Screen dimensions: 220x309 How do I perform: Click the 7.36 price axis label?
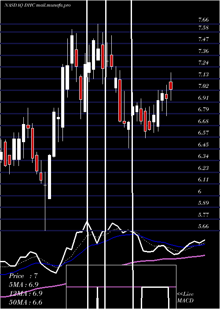[x=203, y=51]
